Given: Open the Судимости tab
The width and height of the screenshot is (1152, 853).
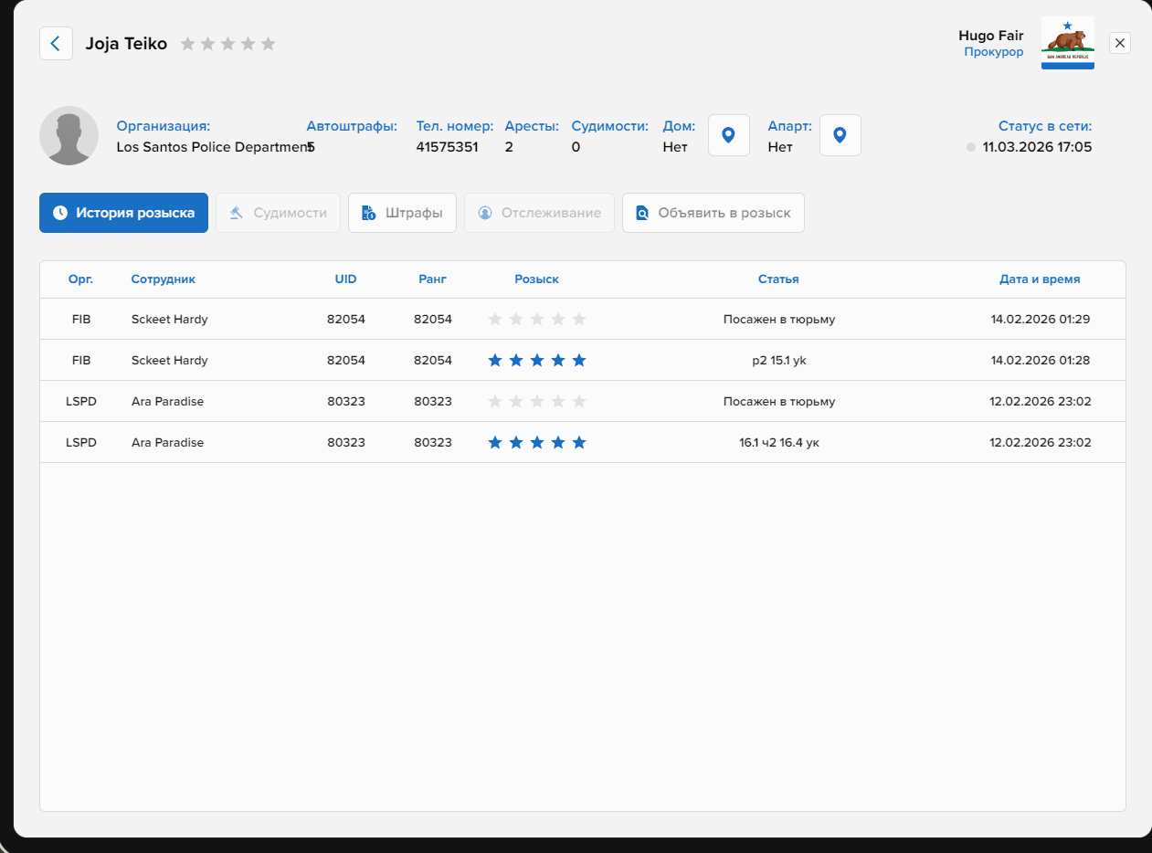Looking at the screenshot, I should click(278, 213).
